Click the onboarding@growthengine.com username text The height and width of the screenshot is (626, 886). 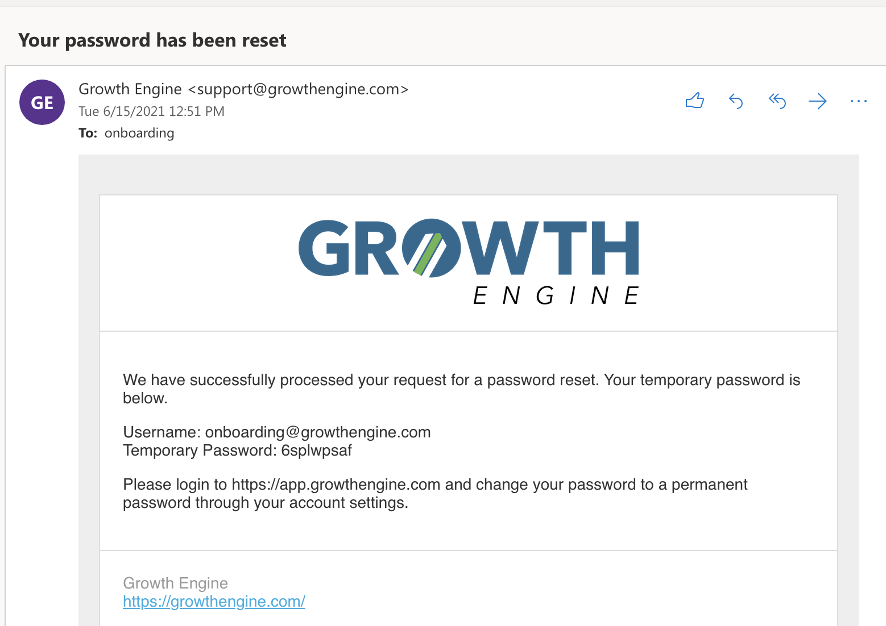click(x=318, y=432)
